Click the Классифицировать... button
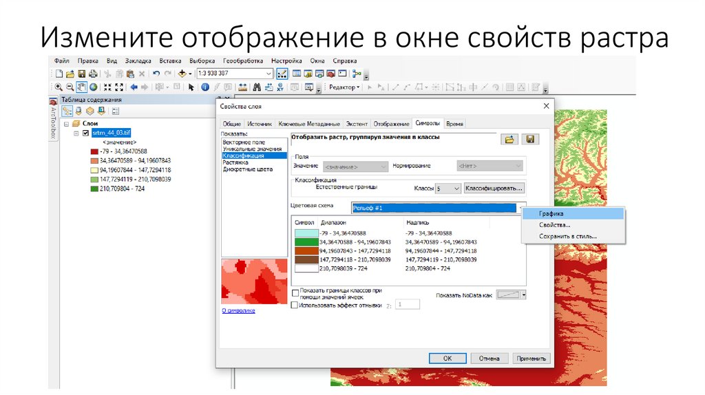 click(494, 189)
